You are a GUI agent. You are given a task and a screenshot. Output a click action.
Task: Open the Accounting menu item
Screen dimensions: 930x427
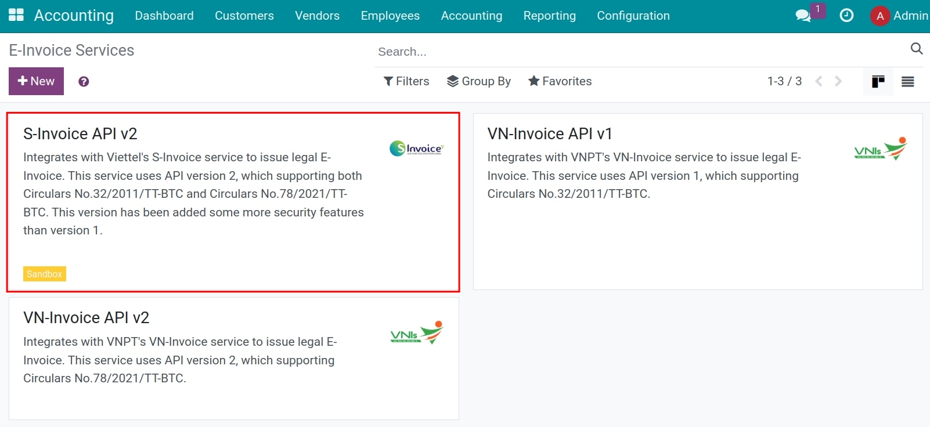471,16
